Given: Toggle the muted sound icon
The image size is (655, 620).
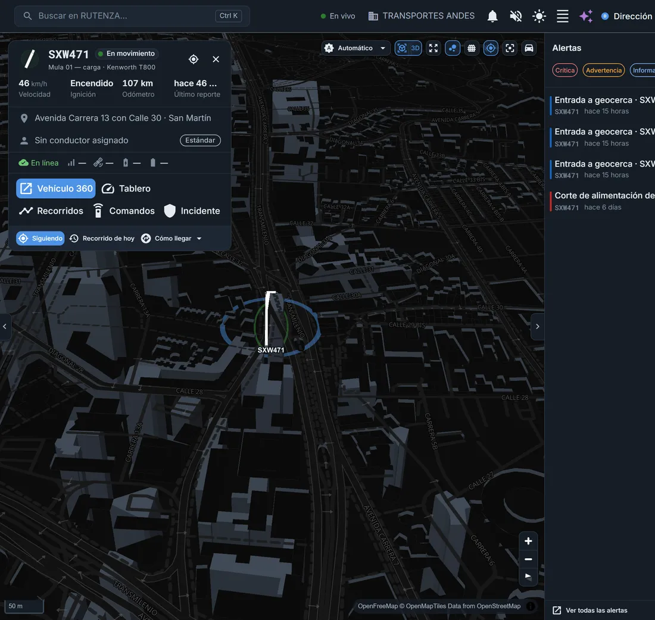Looking at the screenshot, I should click(516, 16).
